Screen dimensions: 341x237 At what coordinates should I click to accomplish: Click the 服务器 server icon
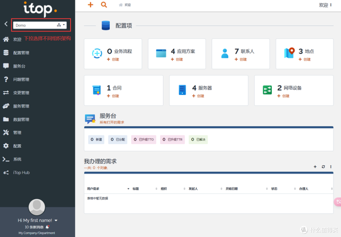[x=182, y=90]
